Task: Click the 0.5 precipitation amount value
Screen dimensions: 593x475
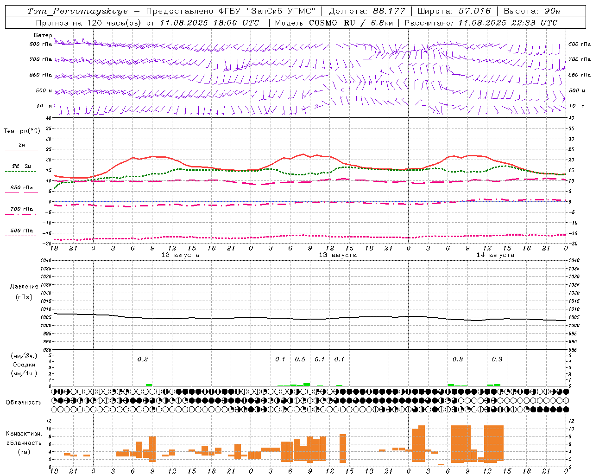Action: (x=300, y=359)
